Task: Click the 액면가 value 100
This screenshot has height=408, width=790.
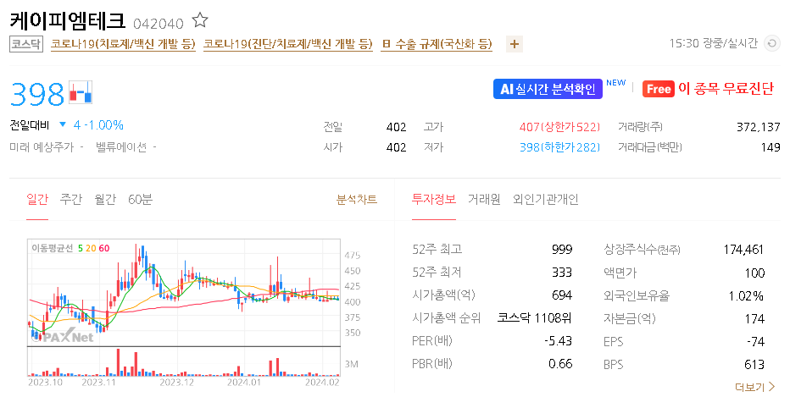Action: click(x=754, y=273)
